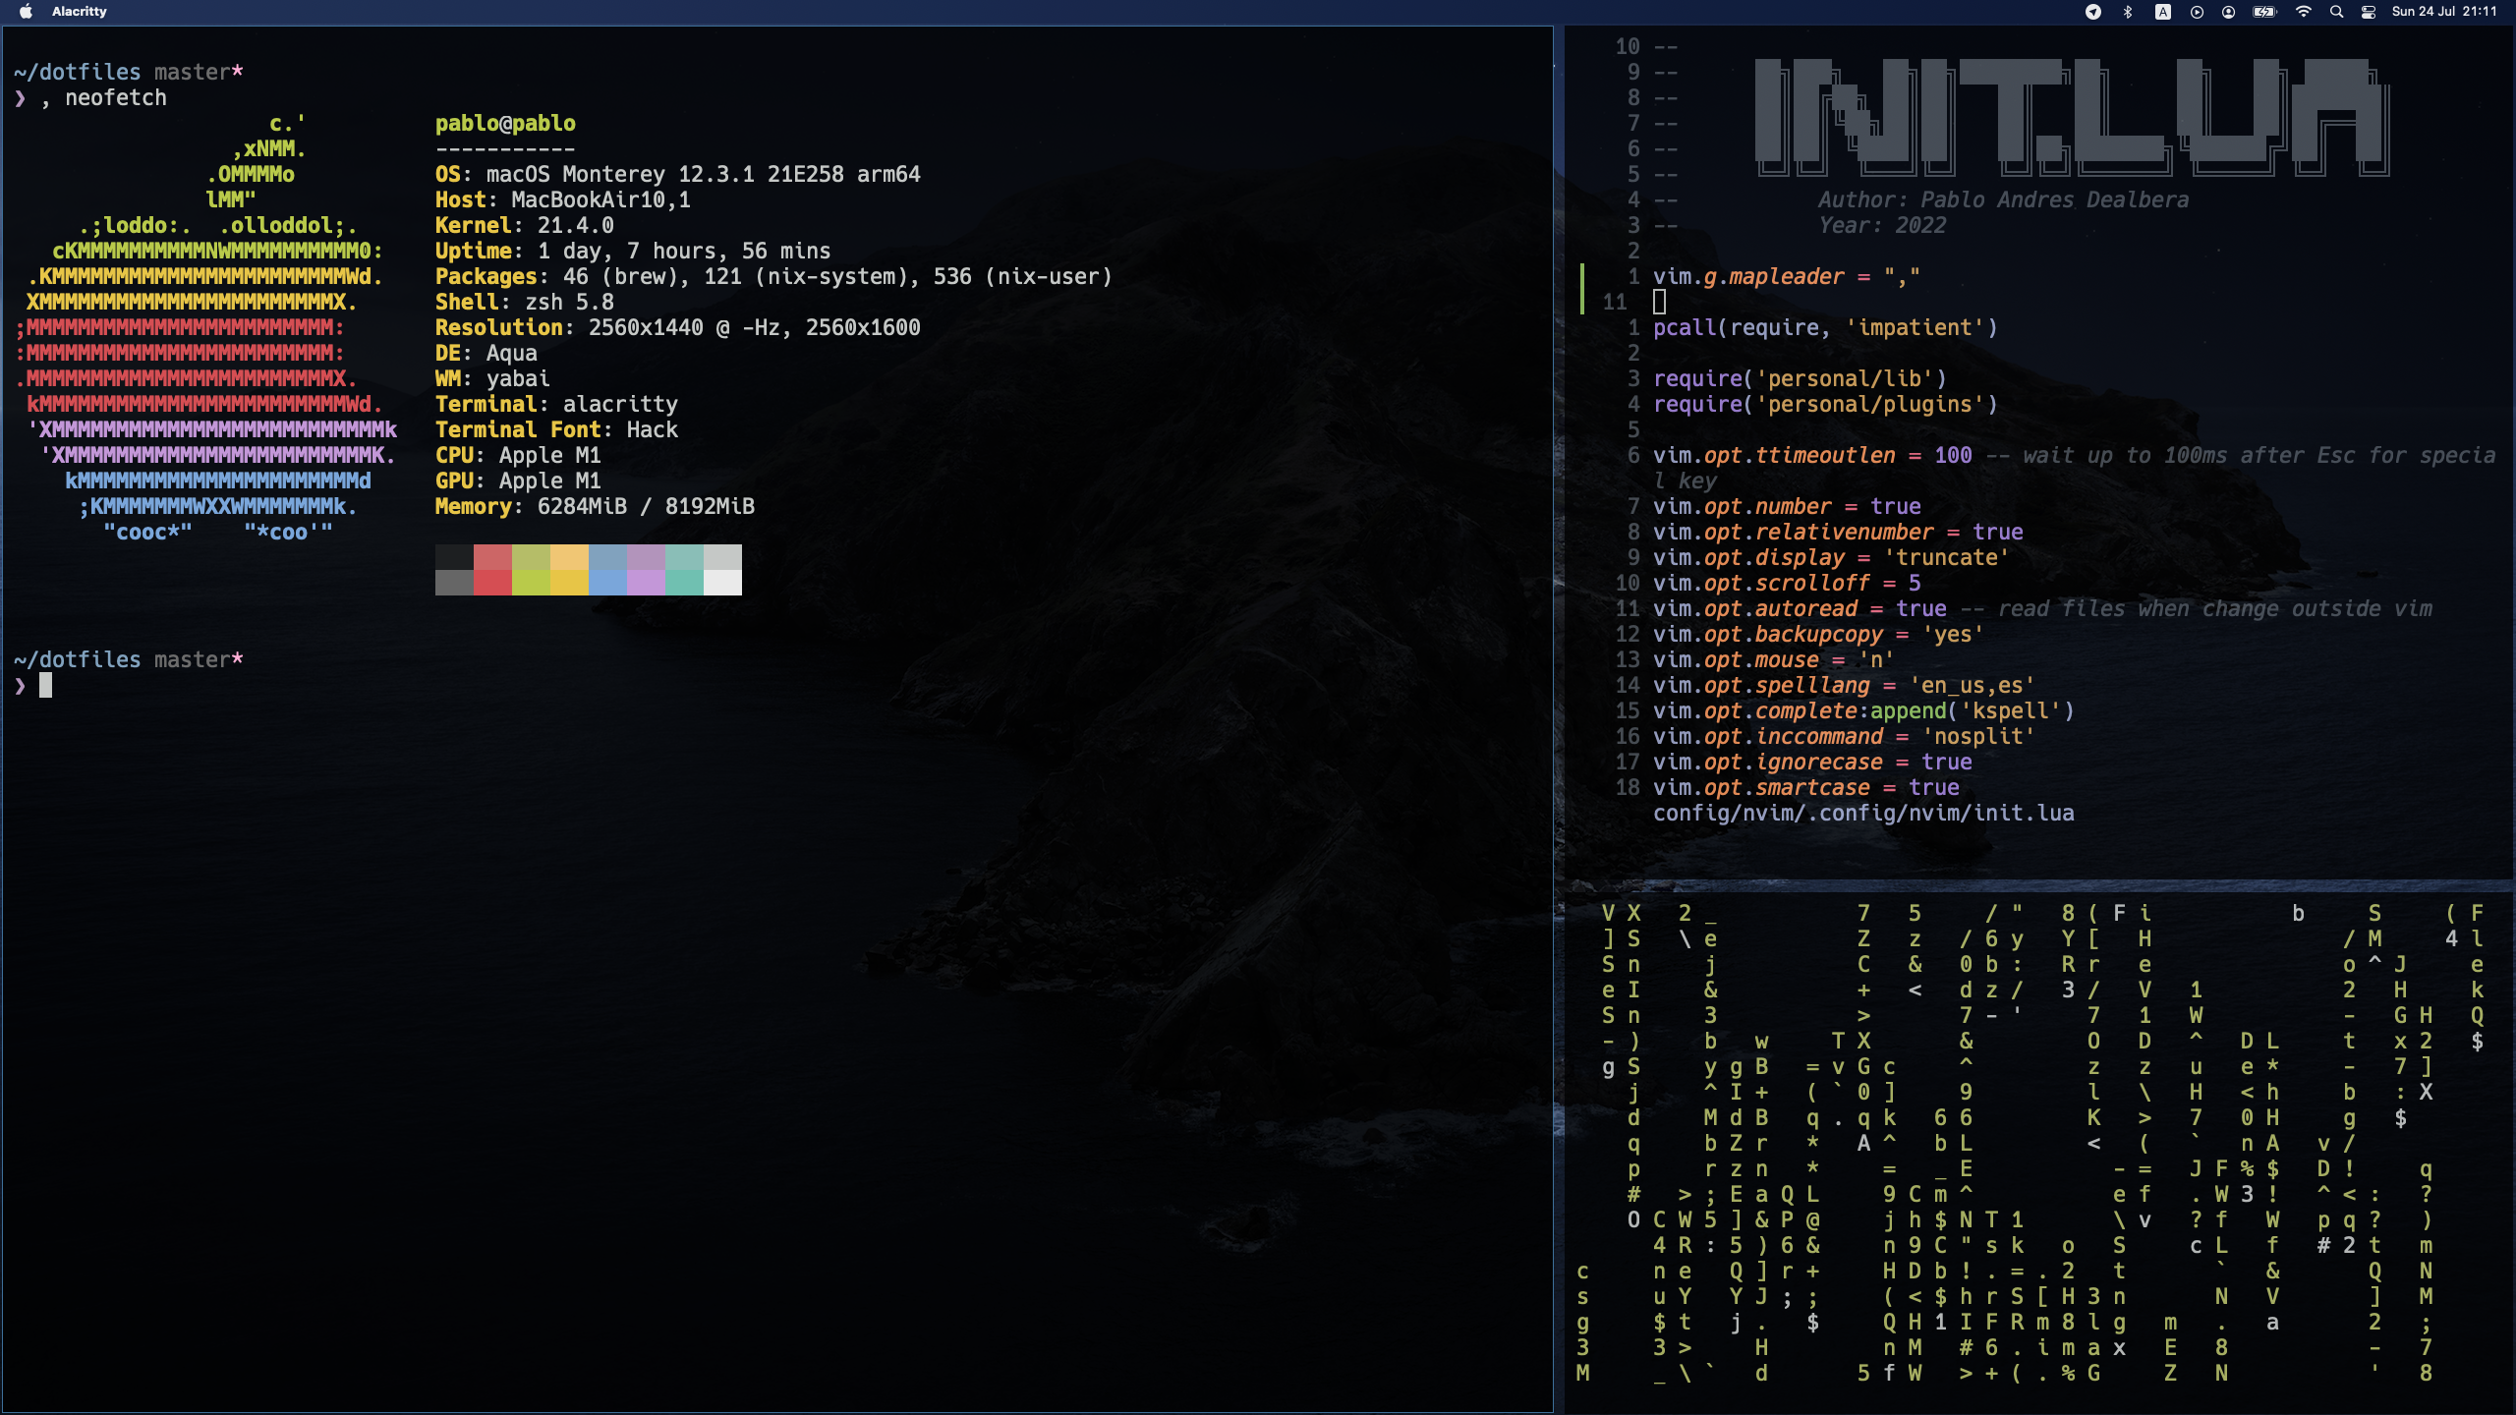Click the Now Playing menu bar icon
The width and height of the screenshot is (2516, 1415).
click(x=2197, y=12)
